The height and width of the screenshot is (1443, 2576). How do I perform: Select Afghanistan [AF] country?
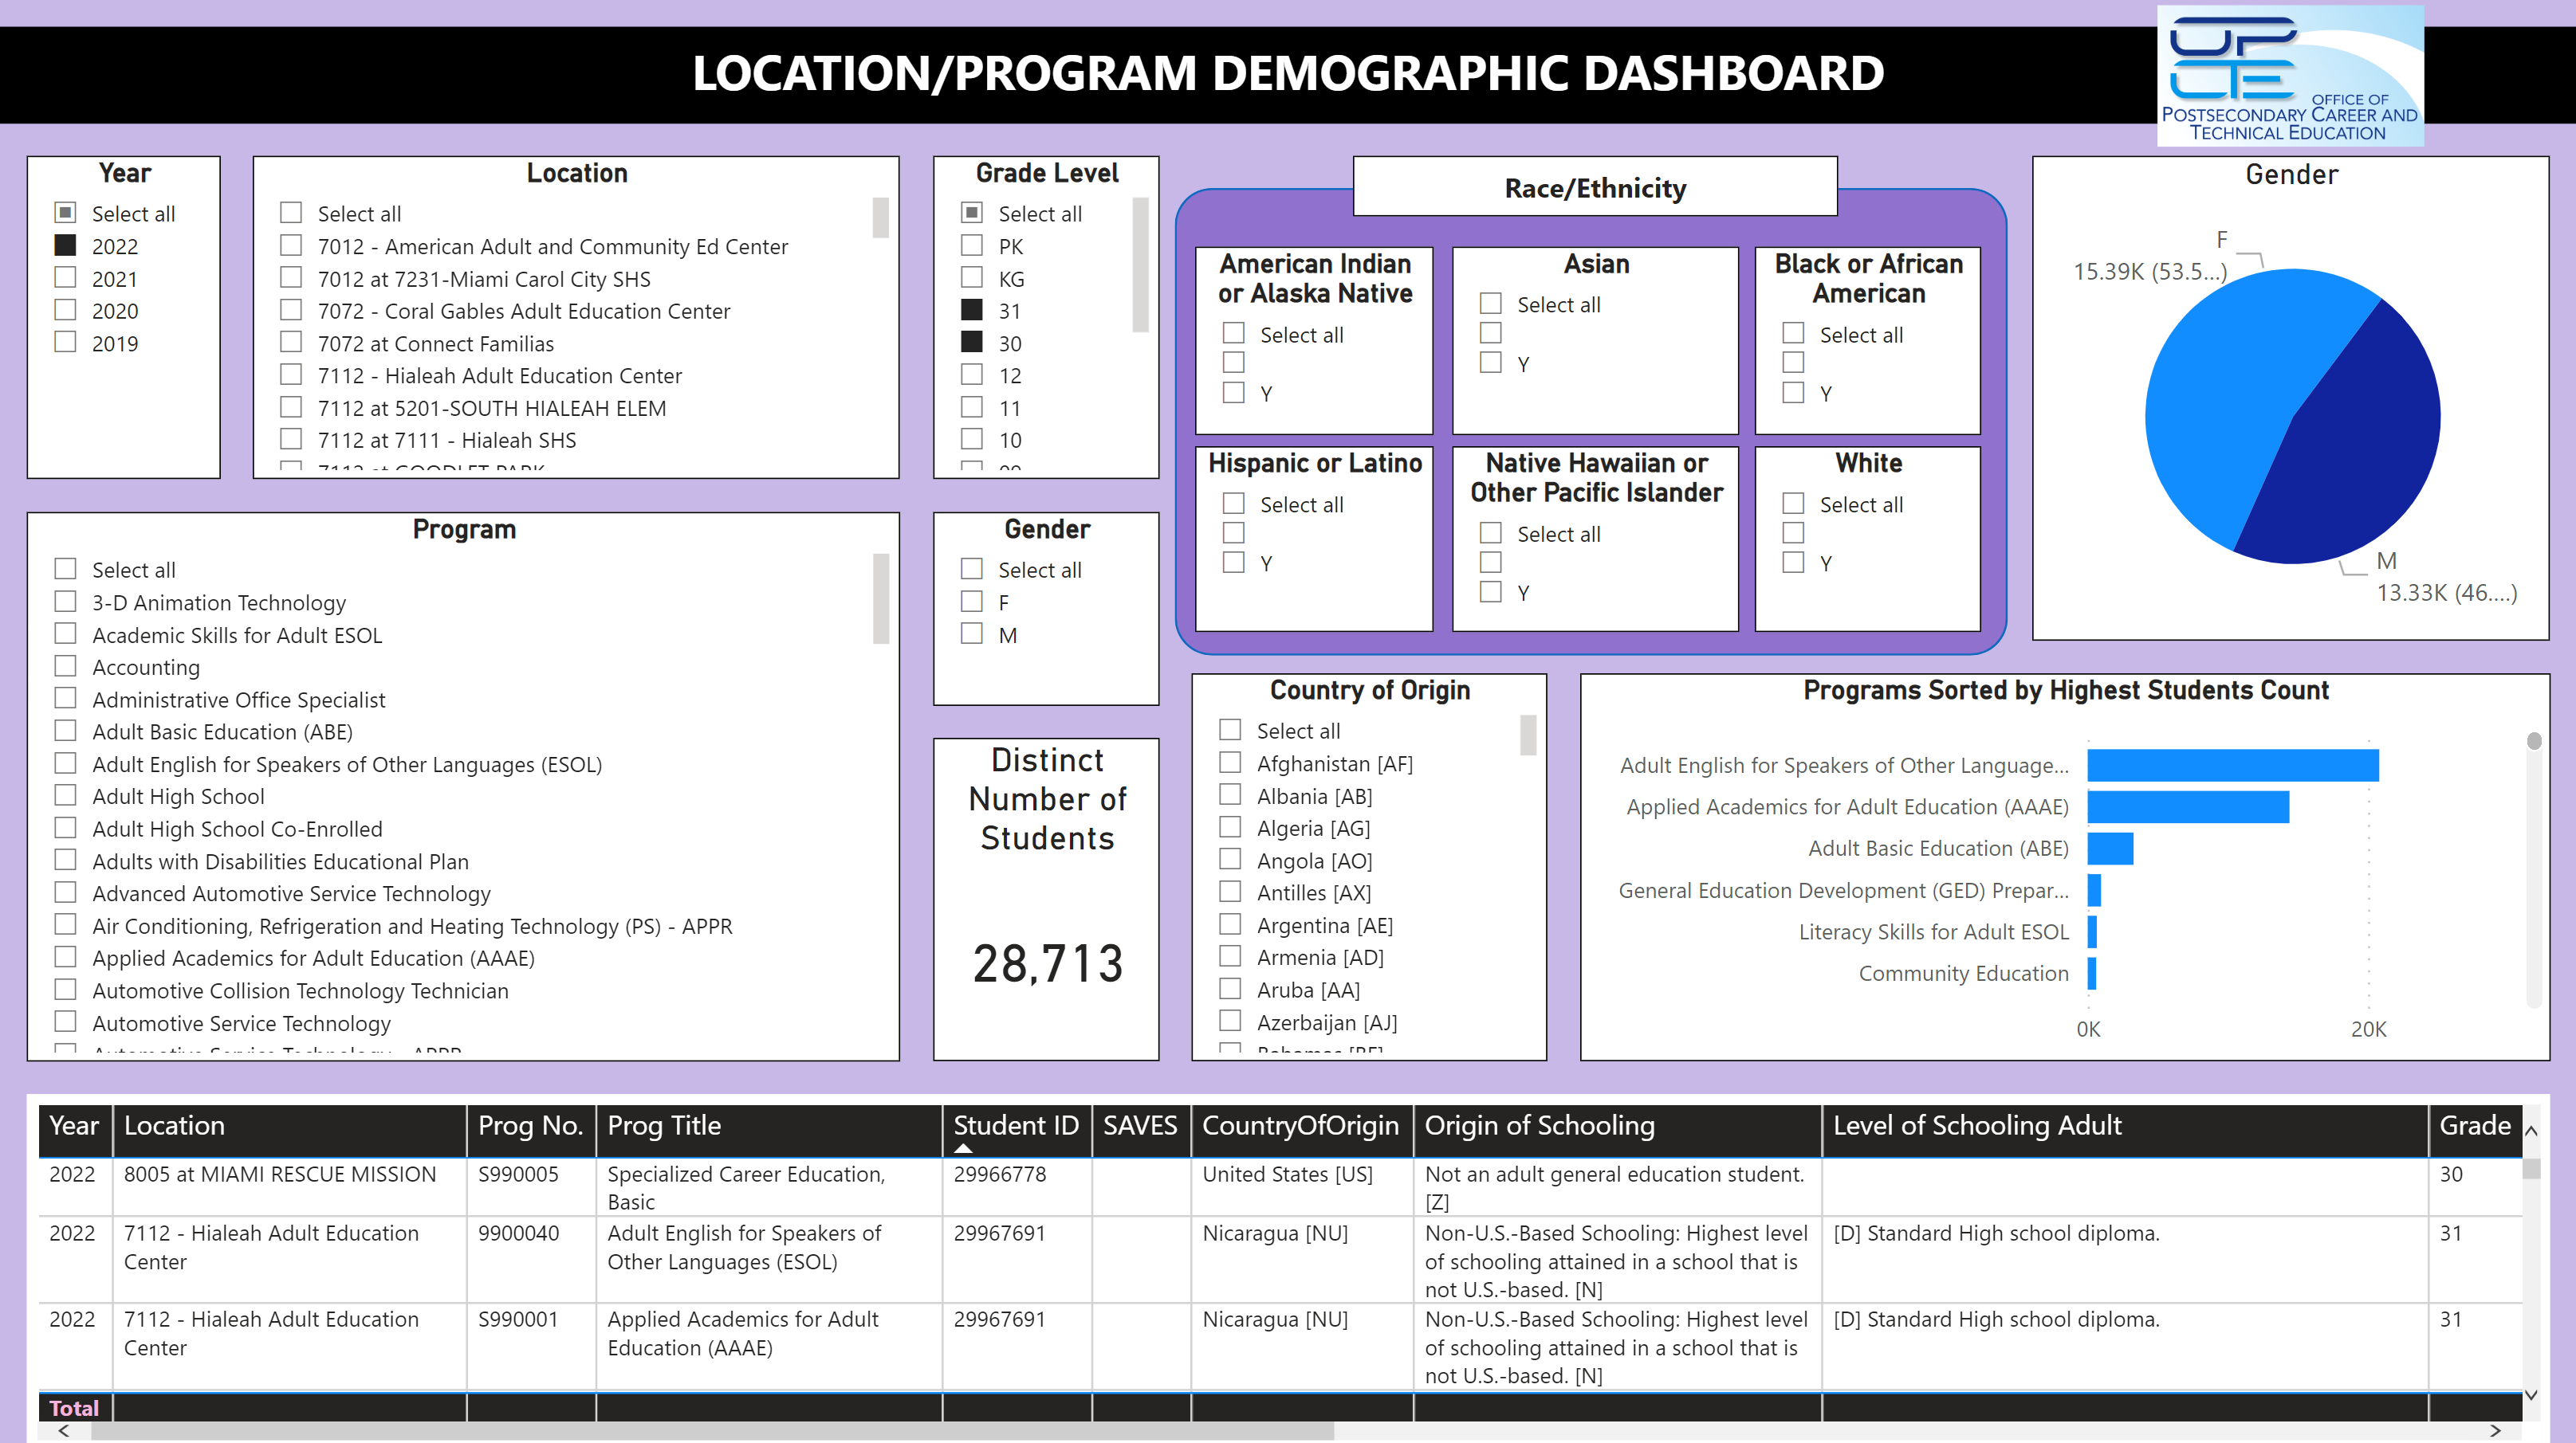[1231, 763]
